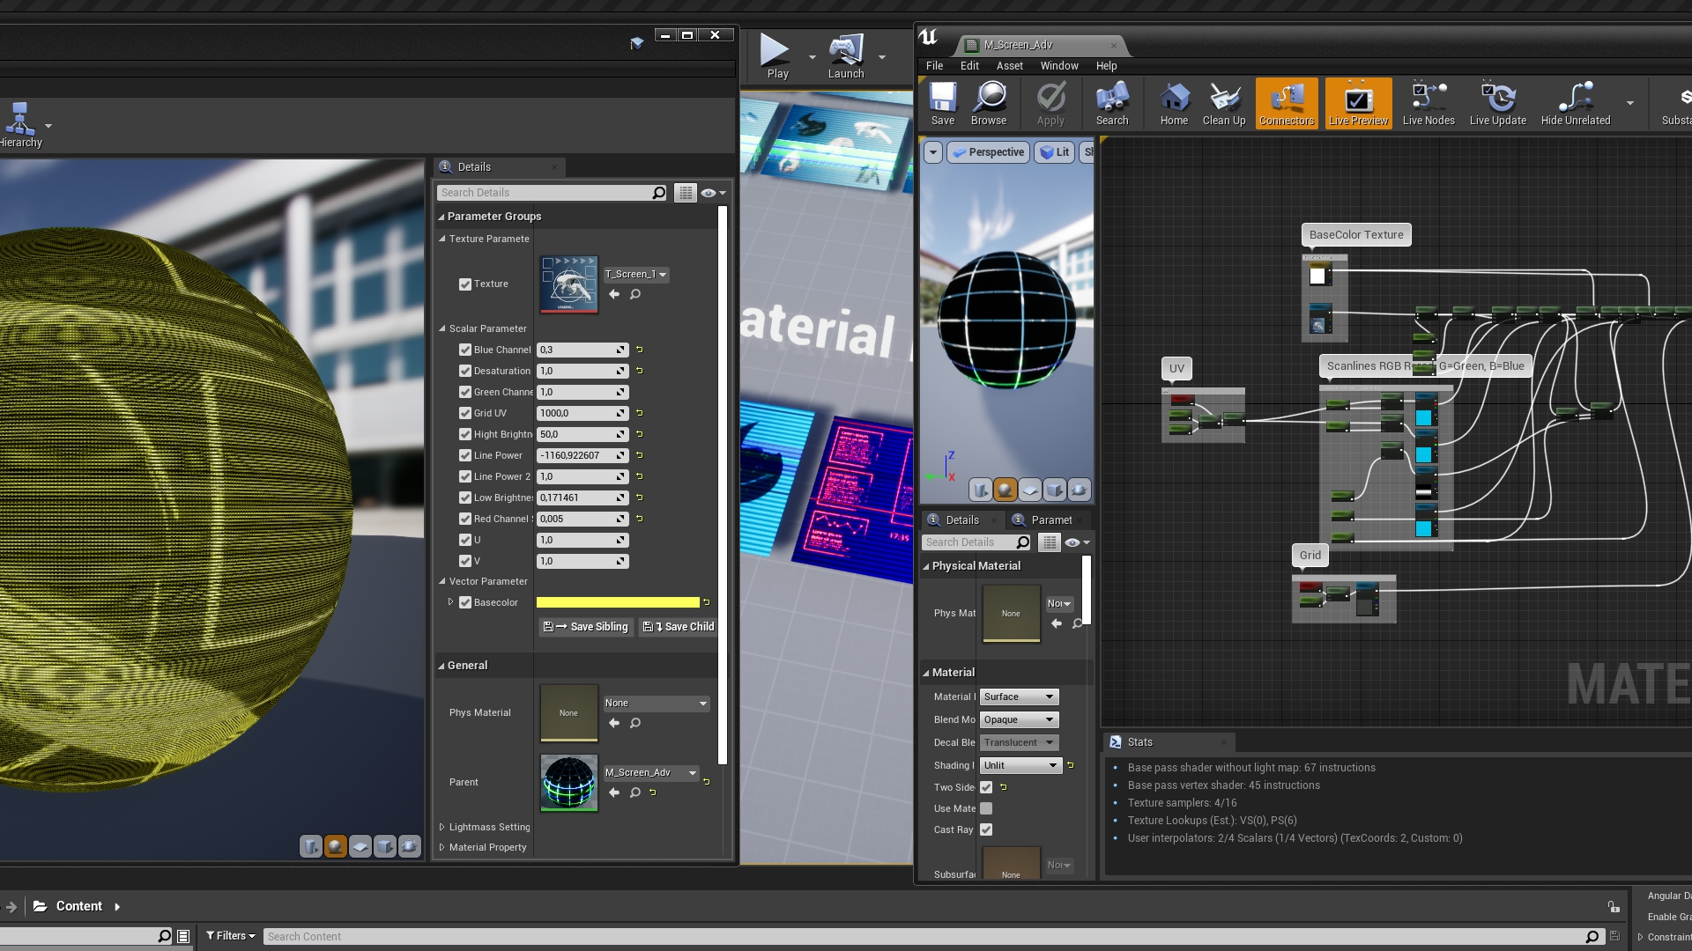Click the Save Sibling button
Image resolution: width=1692 pixels, height=951 pixels.
[586, 627]
